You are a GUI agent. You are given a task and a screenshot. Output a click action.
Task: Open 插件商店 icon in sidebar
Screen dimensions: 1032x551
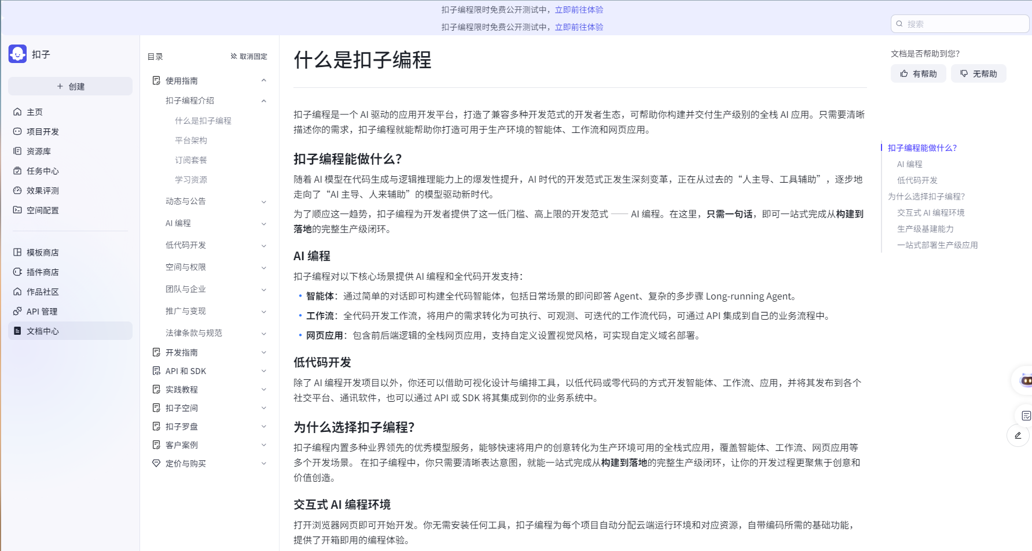tap(17, 272)
